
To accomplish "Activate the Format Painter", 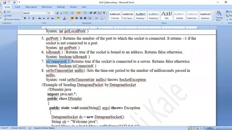I will pos(12,19).
